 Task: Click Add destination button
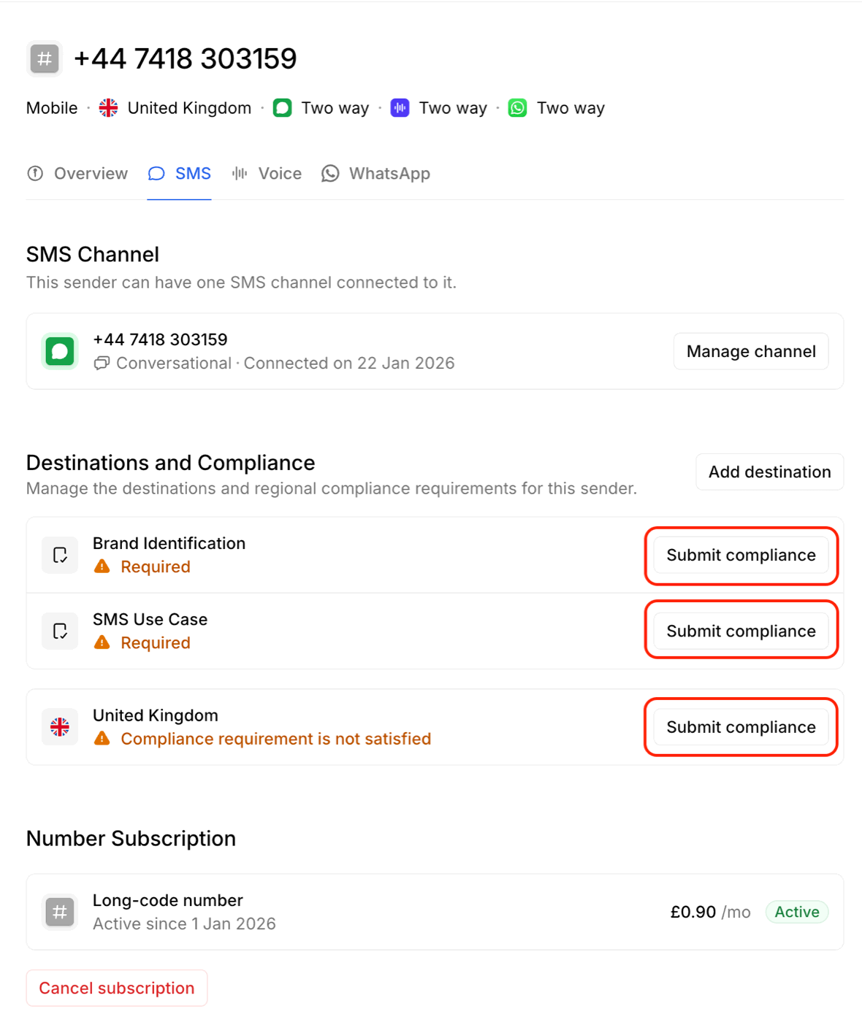pyautogui.click(x=769, y=472)
